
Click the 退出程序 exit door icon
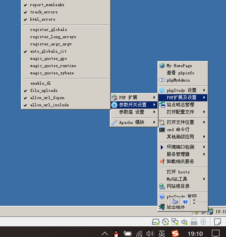point(162,207)
